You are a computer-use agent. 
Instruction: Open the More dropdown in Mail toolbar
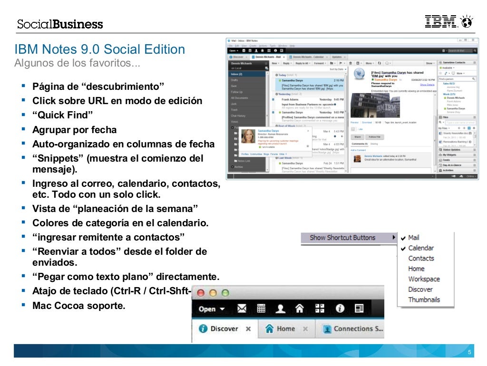click(370, 63)
